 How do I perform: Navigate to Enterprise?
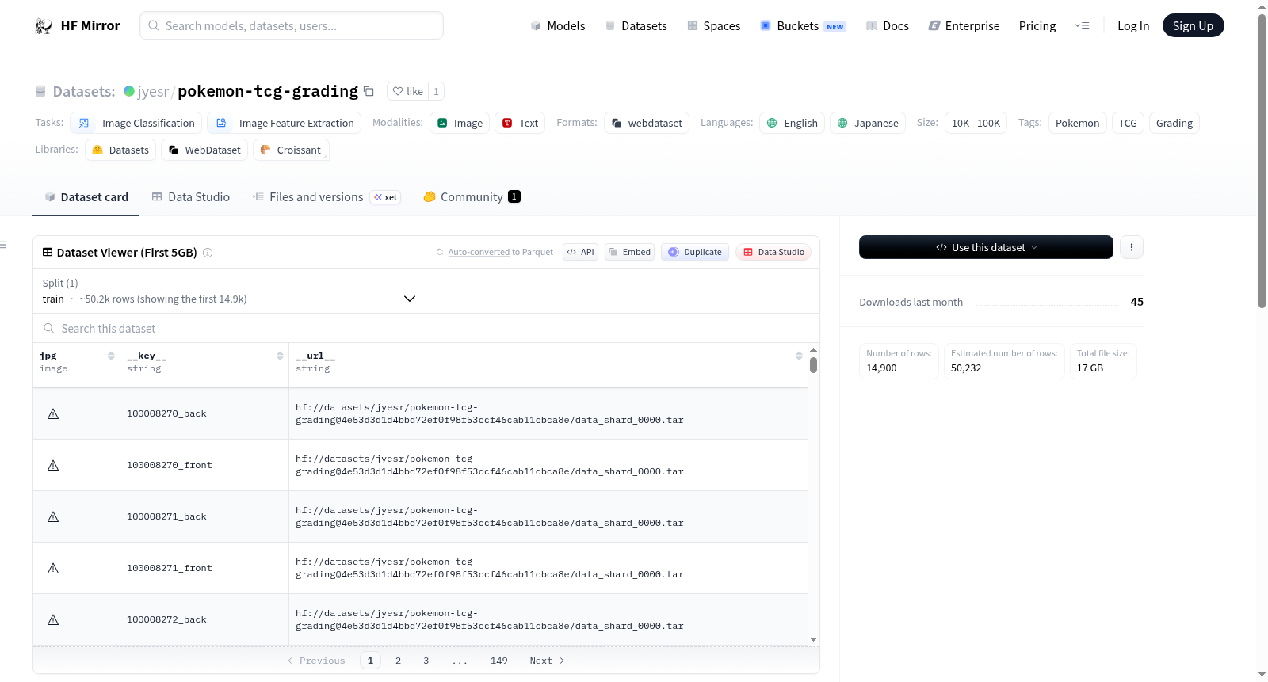(964, 26)
